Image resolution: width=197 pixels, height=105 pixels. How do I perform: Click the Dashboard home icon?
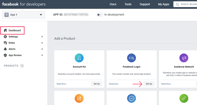click(x=5, y=30)
